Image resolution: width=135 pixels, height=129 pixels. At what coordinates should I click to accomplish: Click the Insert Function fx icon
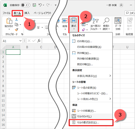pyautogui.click(x=39, y=41)
